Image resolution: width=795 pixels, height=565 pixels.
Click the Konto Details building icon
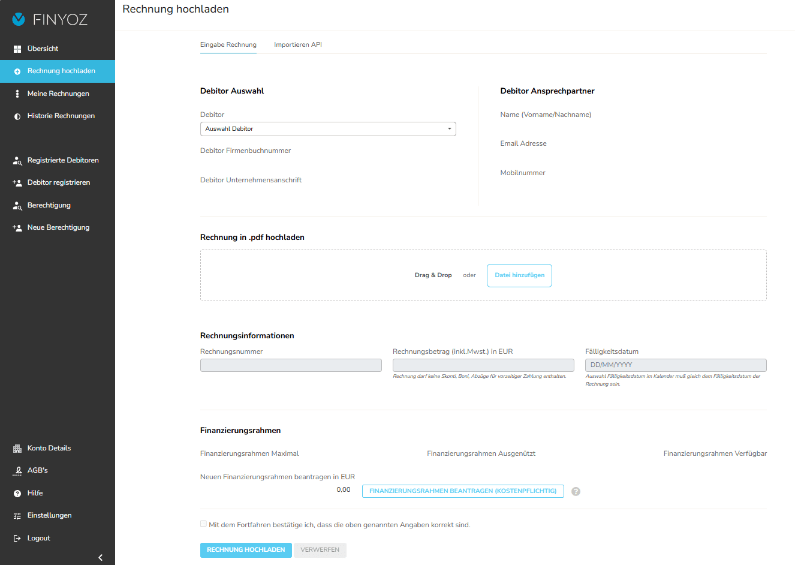coord(17,449)
